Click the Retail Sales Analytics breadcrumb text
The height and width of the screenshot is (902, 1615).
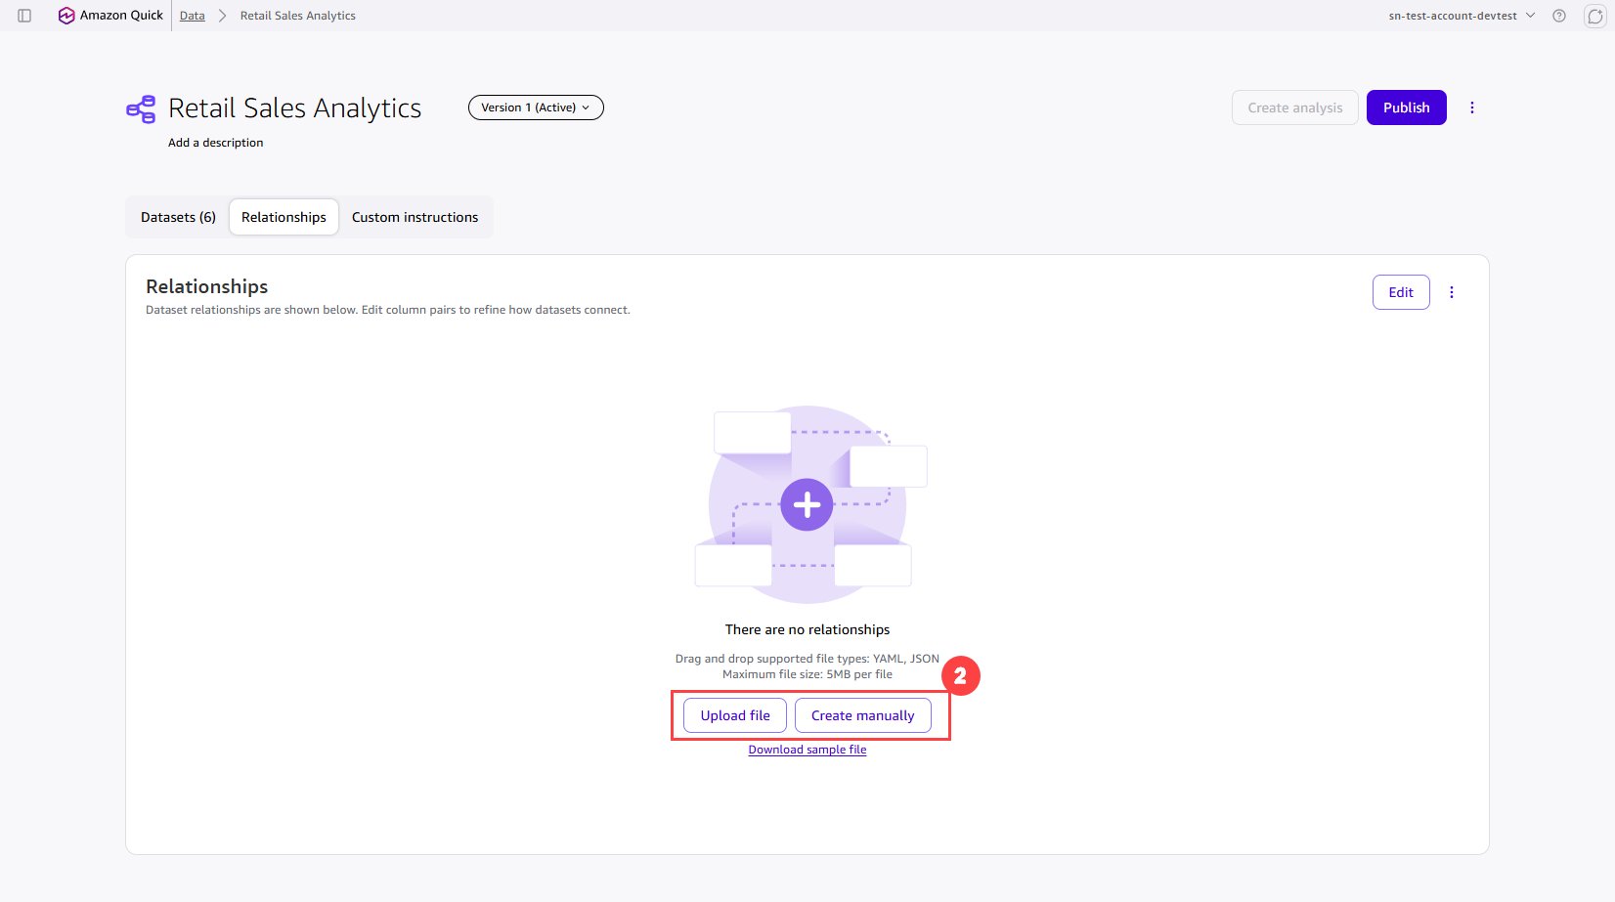(298, 16)
